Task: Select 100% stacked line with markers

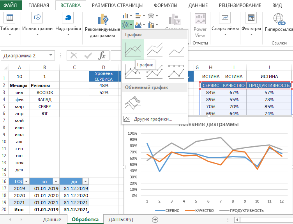Action: click(x=177, y=72)
